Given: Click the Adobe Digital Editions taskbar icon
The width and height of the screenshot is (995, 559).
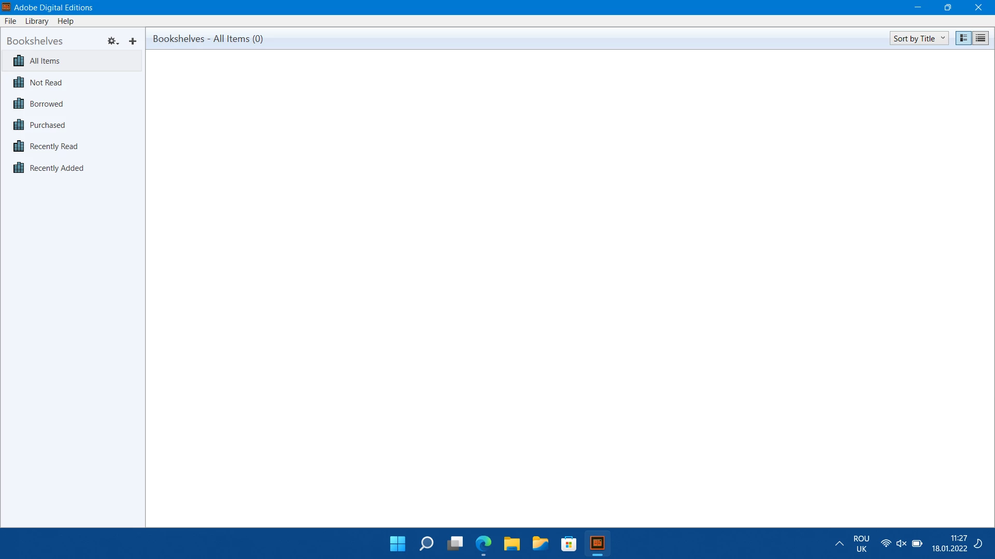Looking at the screenshot, I should coord(597,543).
